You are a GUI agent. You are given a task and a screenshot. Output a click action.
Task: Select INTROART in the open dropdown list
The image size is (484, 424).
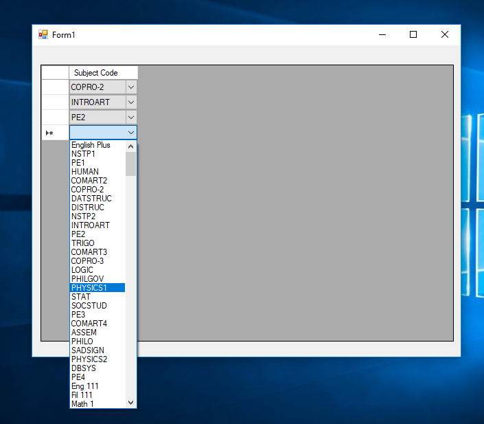coord(97,225)
